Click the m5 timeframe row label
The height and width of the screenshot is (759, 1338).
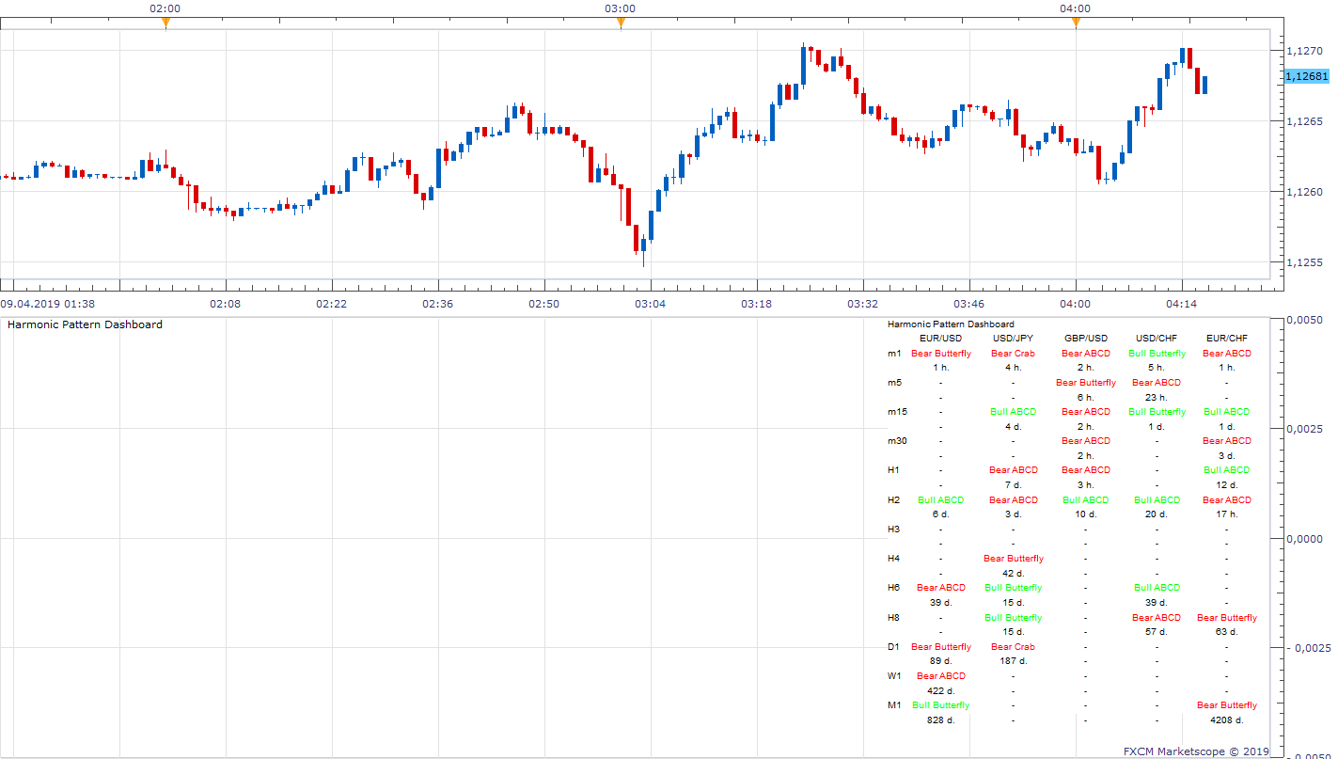click(x=894, y=383)
